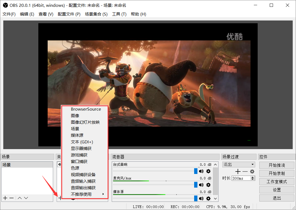Adjust the 台式音响 volume slider handle
296x210 pixels.
pos(196,171)
